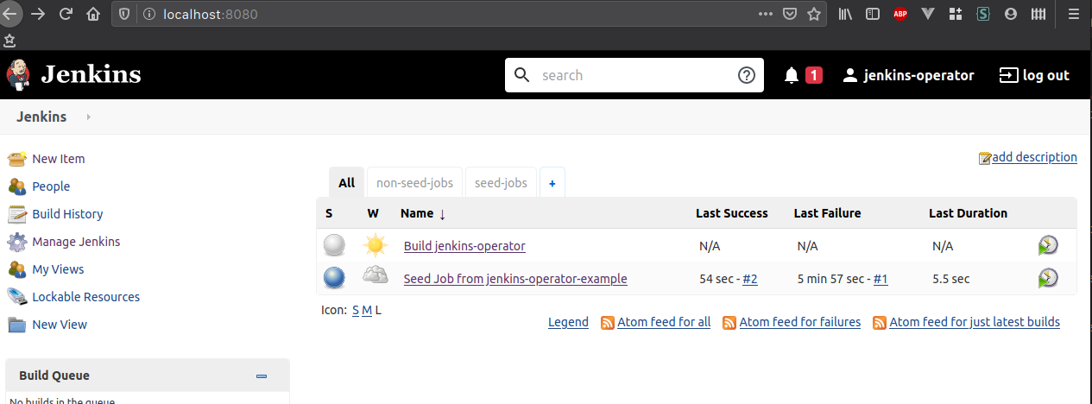This screenshot has height=404, width=1092.
Task: Click the browser home button
Action: (93, 14)
